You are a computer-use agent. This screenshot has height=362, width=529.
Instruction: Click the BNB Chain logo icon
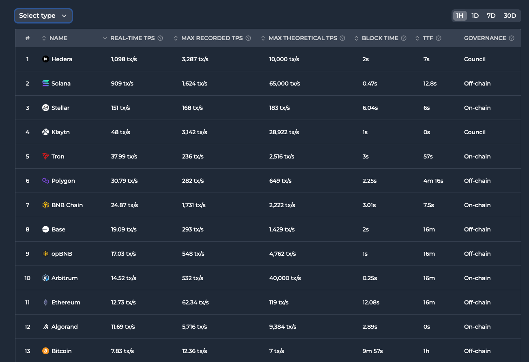tap(45, 205)
